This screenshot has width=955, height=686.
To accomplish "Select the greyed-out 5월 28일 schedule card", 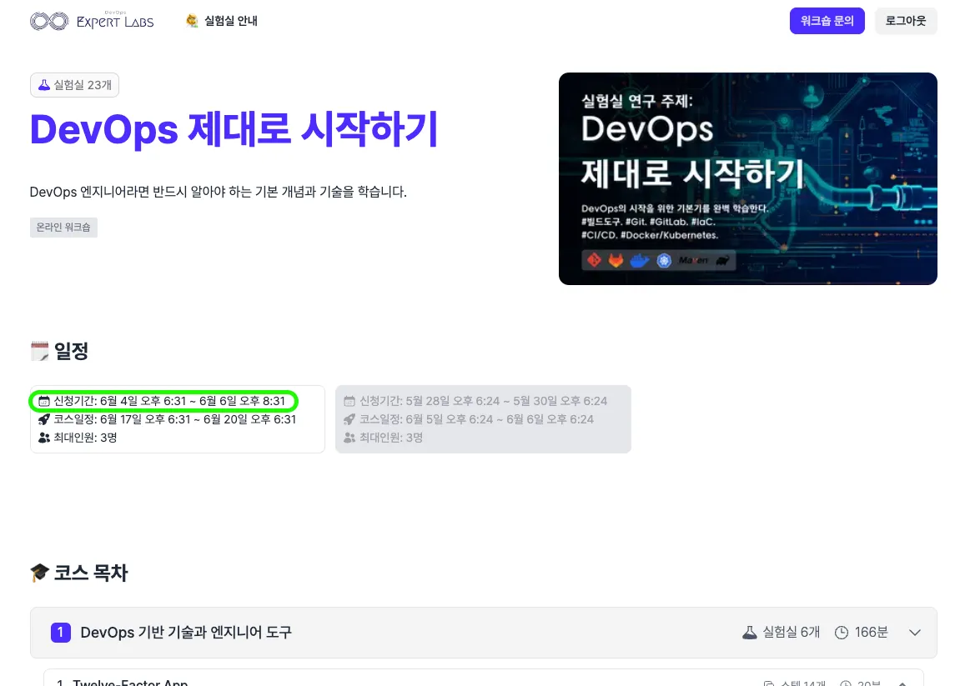I will [x=483, y=419].
